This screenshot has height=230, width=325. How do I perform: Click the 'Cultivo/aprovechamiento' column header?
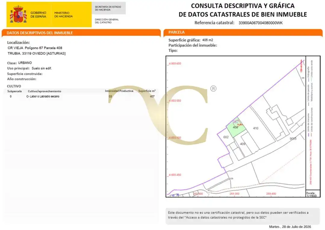click(45, 91)
